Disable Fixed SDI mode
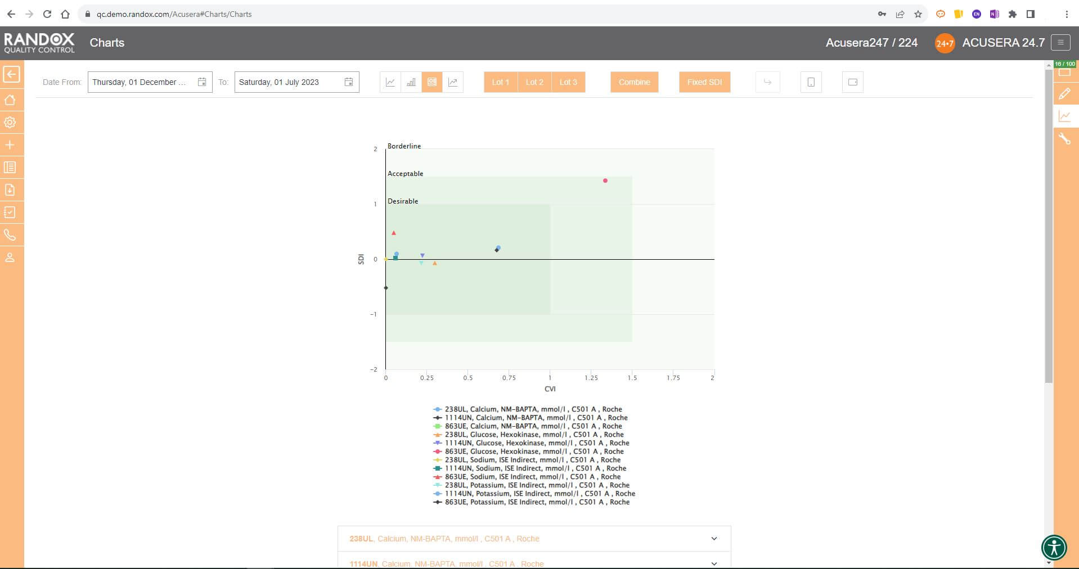The image size is (1079, 569). tap(704, 82)
